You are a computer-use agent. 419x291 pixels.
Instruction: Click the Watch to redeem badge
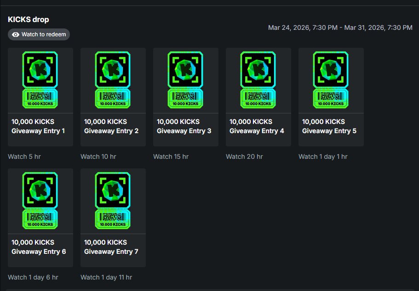point(39,34)
